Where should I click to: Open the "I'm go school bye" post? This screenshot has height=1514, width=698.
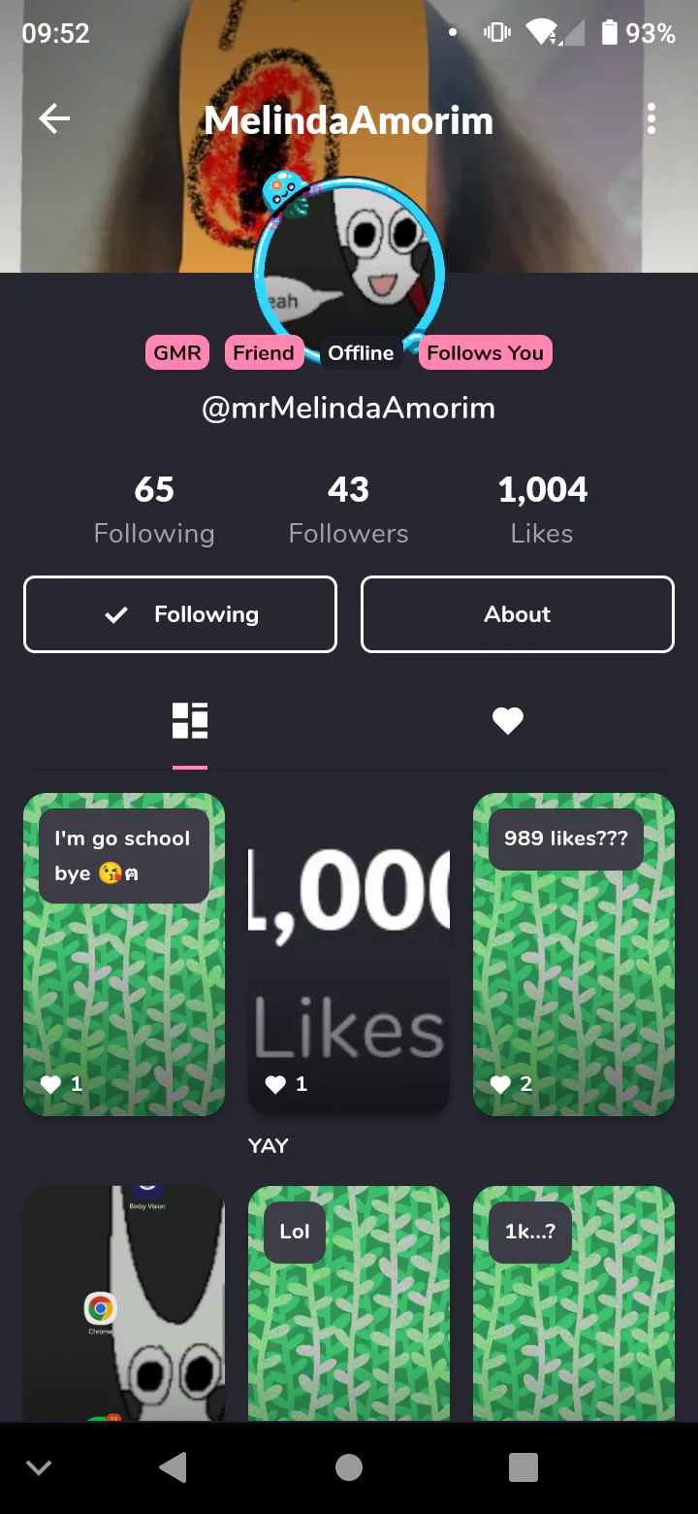(124, 954)
